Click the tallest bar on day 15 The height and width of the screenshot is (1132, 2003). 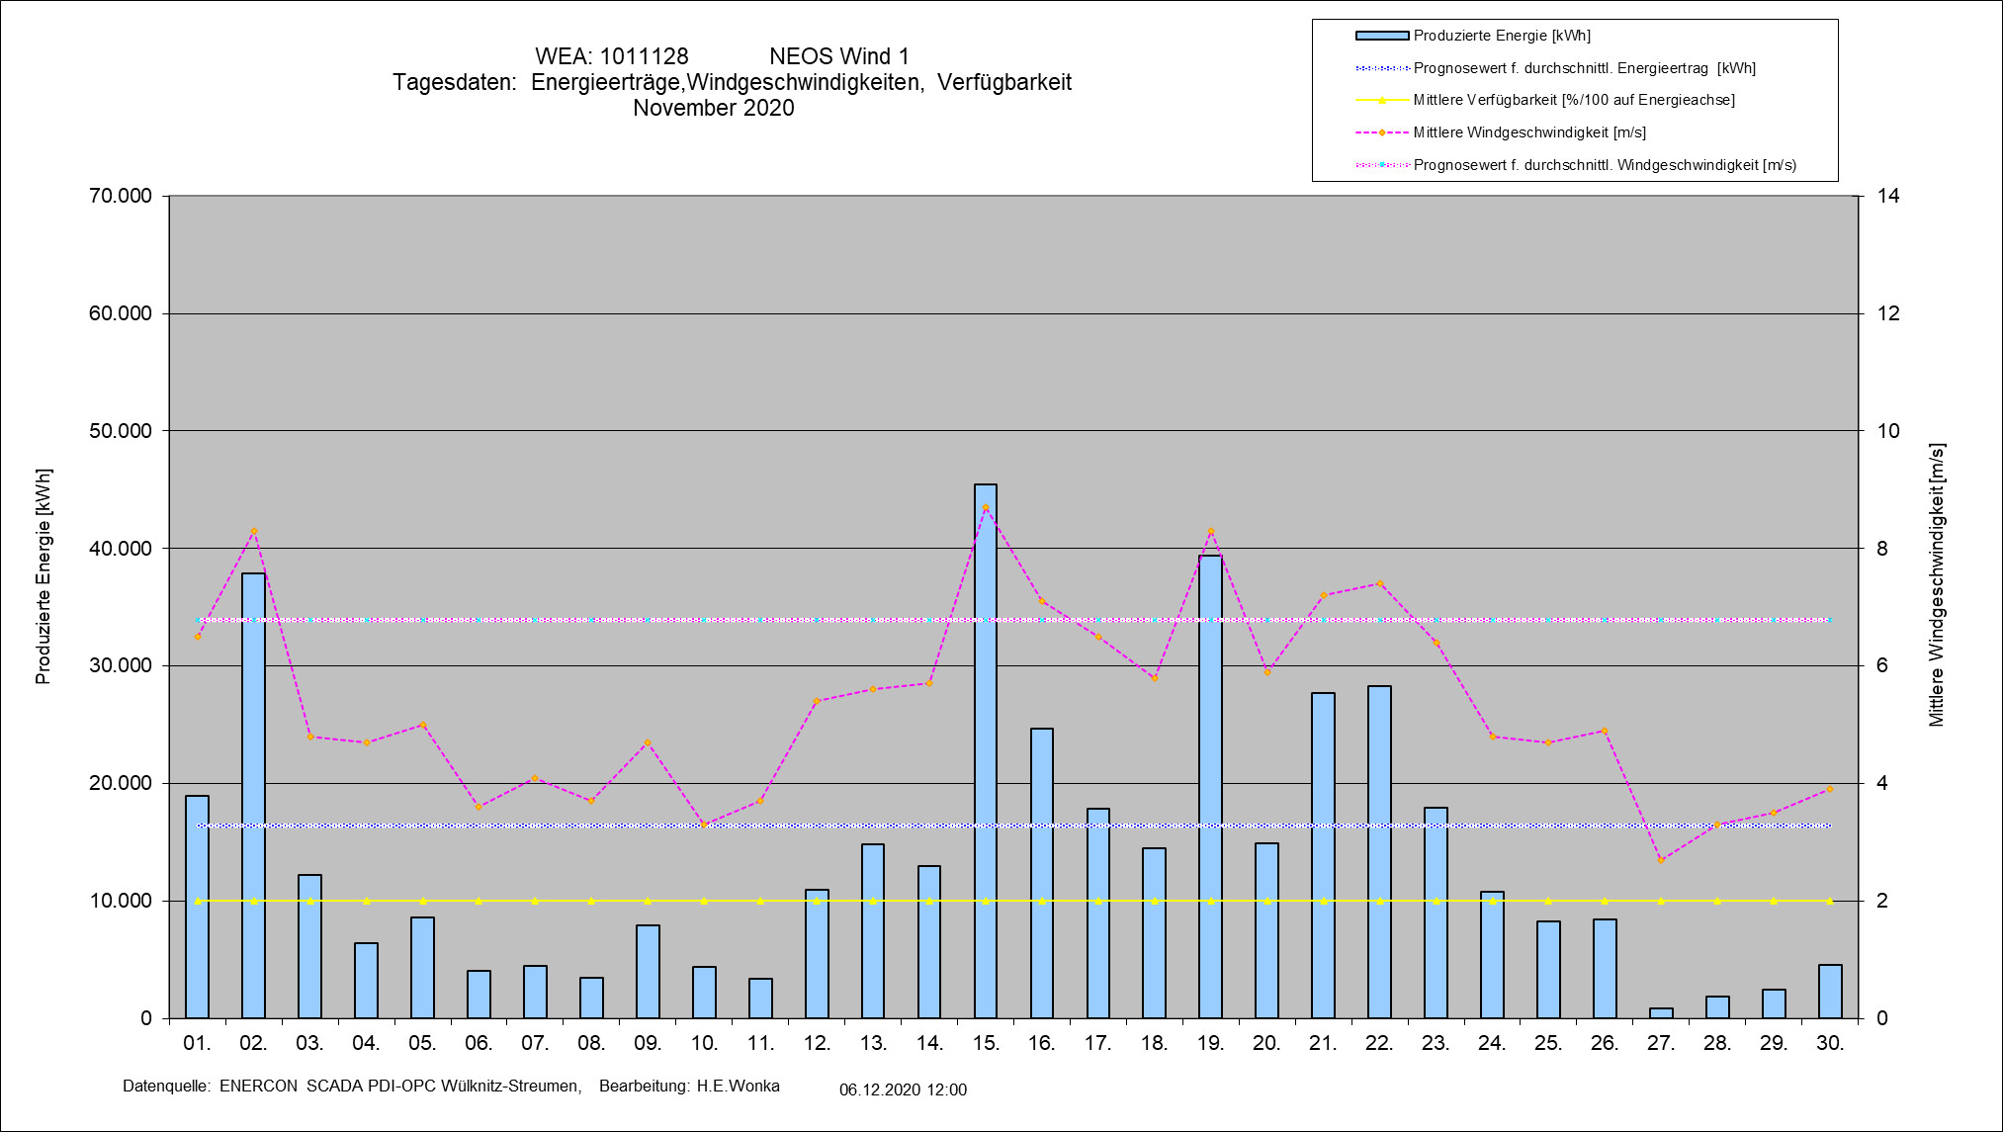[x=986, y=751]
